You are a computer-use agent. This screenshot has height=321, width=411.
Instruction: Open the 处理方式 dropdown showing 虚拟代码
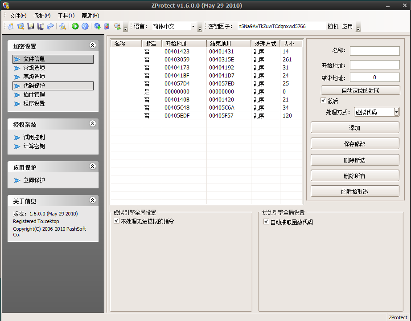pyautogui.click(x=397, y=112)
